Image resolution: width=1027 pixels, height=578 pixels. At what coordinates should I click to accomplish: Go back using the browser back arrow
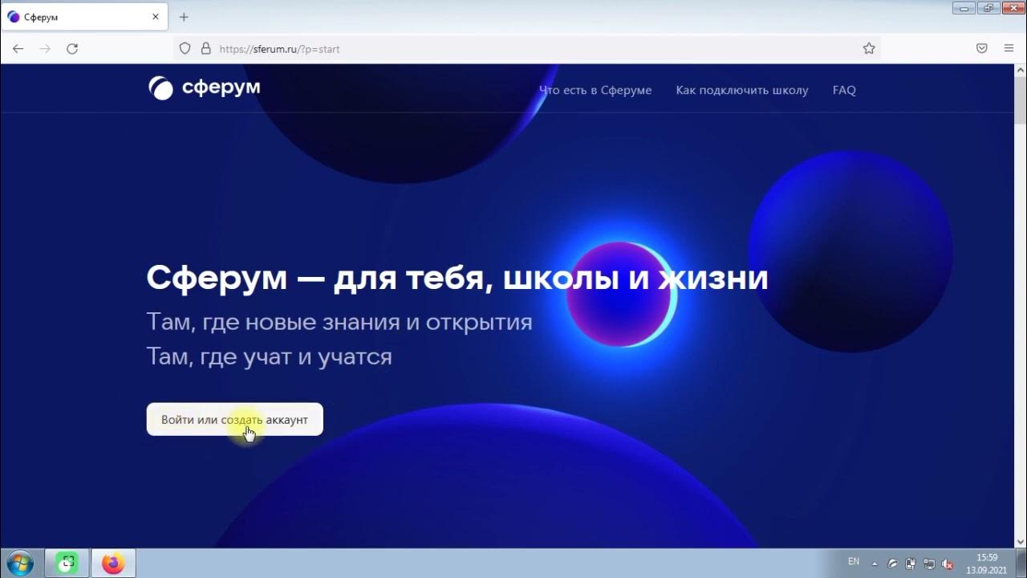[18, 49]
